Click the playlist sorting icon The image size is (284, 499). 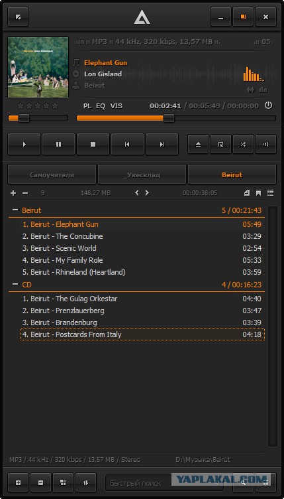click(x=247, y=192)
